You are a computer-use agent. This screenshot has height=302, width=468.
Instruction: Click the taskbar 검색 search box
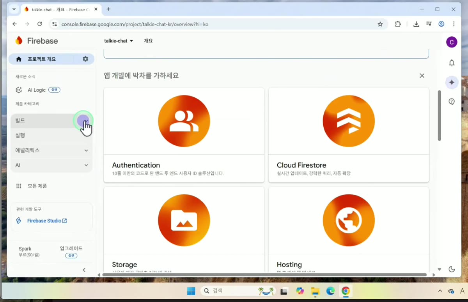[x=238, y=291]
